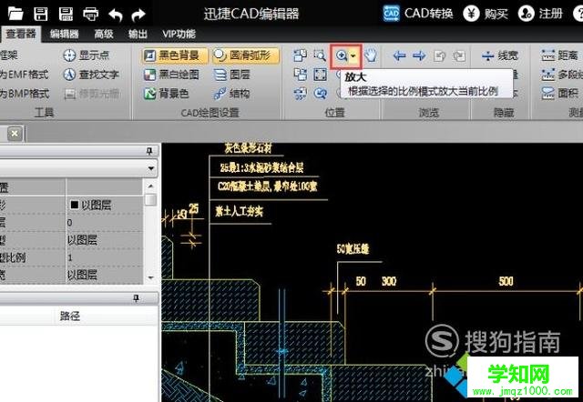Image resolution: width=583 pixels, height=402 pixels.
Task: Select the hand pan tool
Action: point(371,55)
